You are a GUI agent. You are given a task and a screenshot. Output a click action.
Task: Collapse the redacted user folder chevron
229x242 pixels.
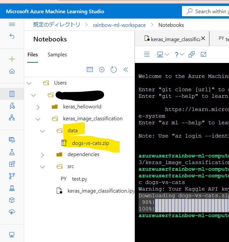[x=33, y=95]
